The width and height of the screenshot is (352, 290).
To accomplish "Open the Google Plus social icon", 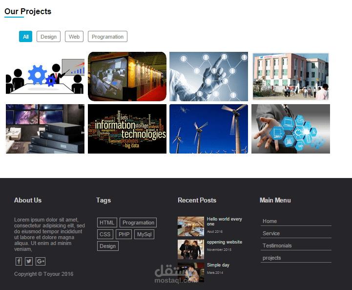I will [x=41, y=261].
